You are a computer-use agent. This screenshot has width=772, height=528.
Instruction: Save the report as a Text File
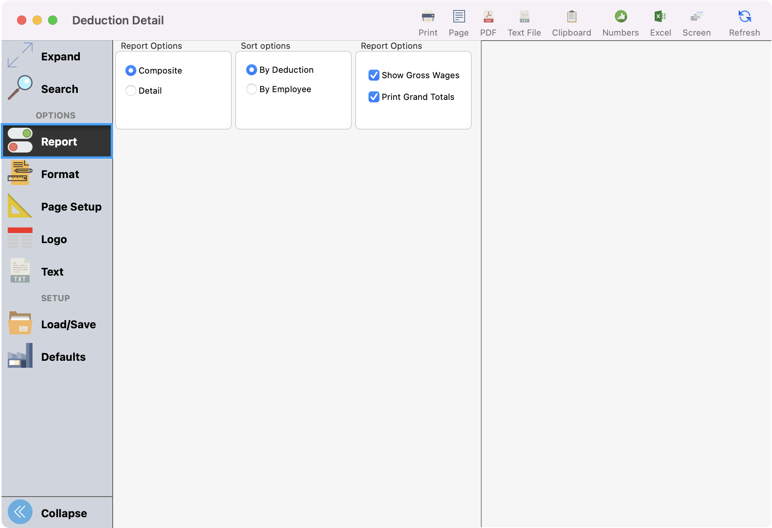click(x=524, y=21)
